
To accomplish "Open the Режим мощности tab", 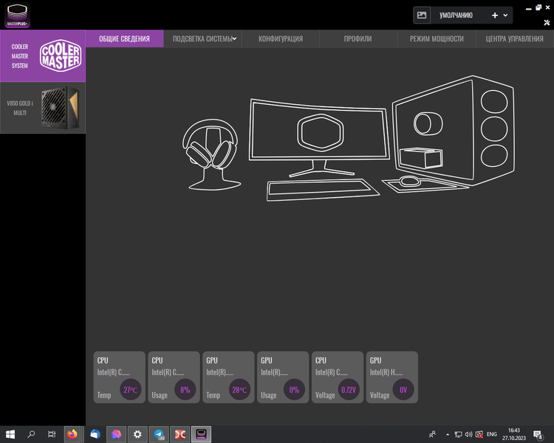I will (437, 38).
